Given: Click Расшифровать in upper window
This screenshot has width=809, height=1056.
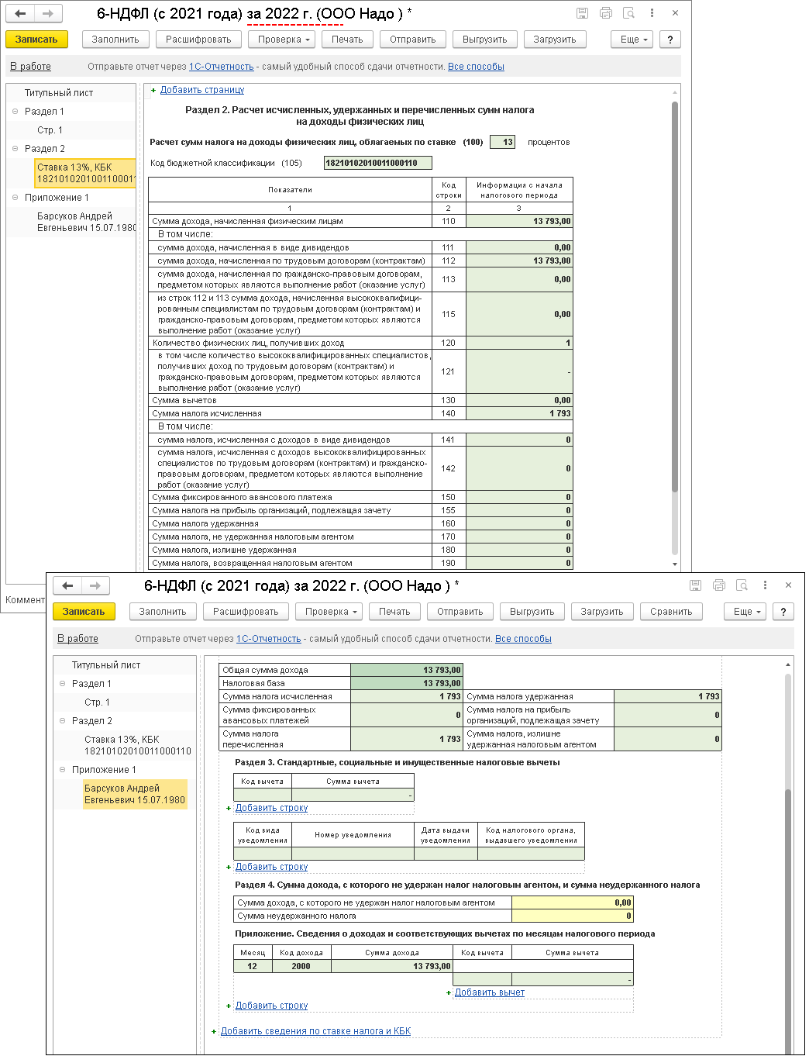Looking at the screenshot, I should [198, 40].
